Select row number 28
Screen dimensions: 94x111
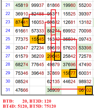[x=8, y=64]
